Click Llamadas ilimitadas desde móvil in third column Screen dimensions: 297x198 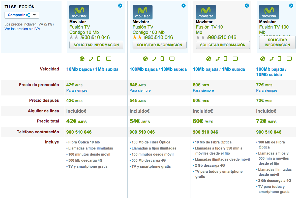tap(222, 159)
